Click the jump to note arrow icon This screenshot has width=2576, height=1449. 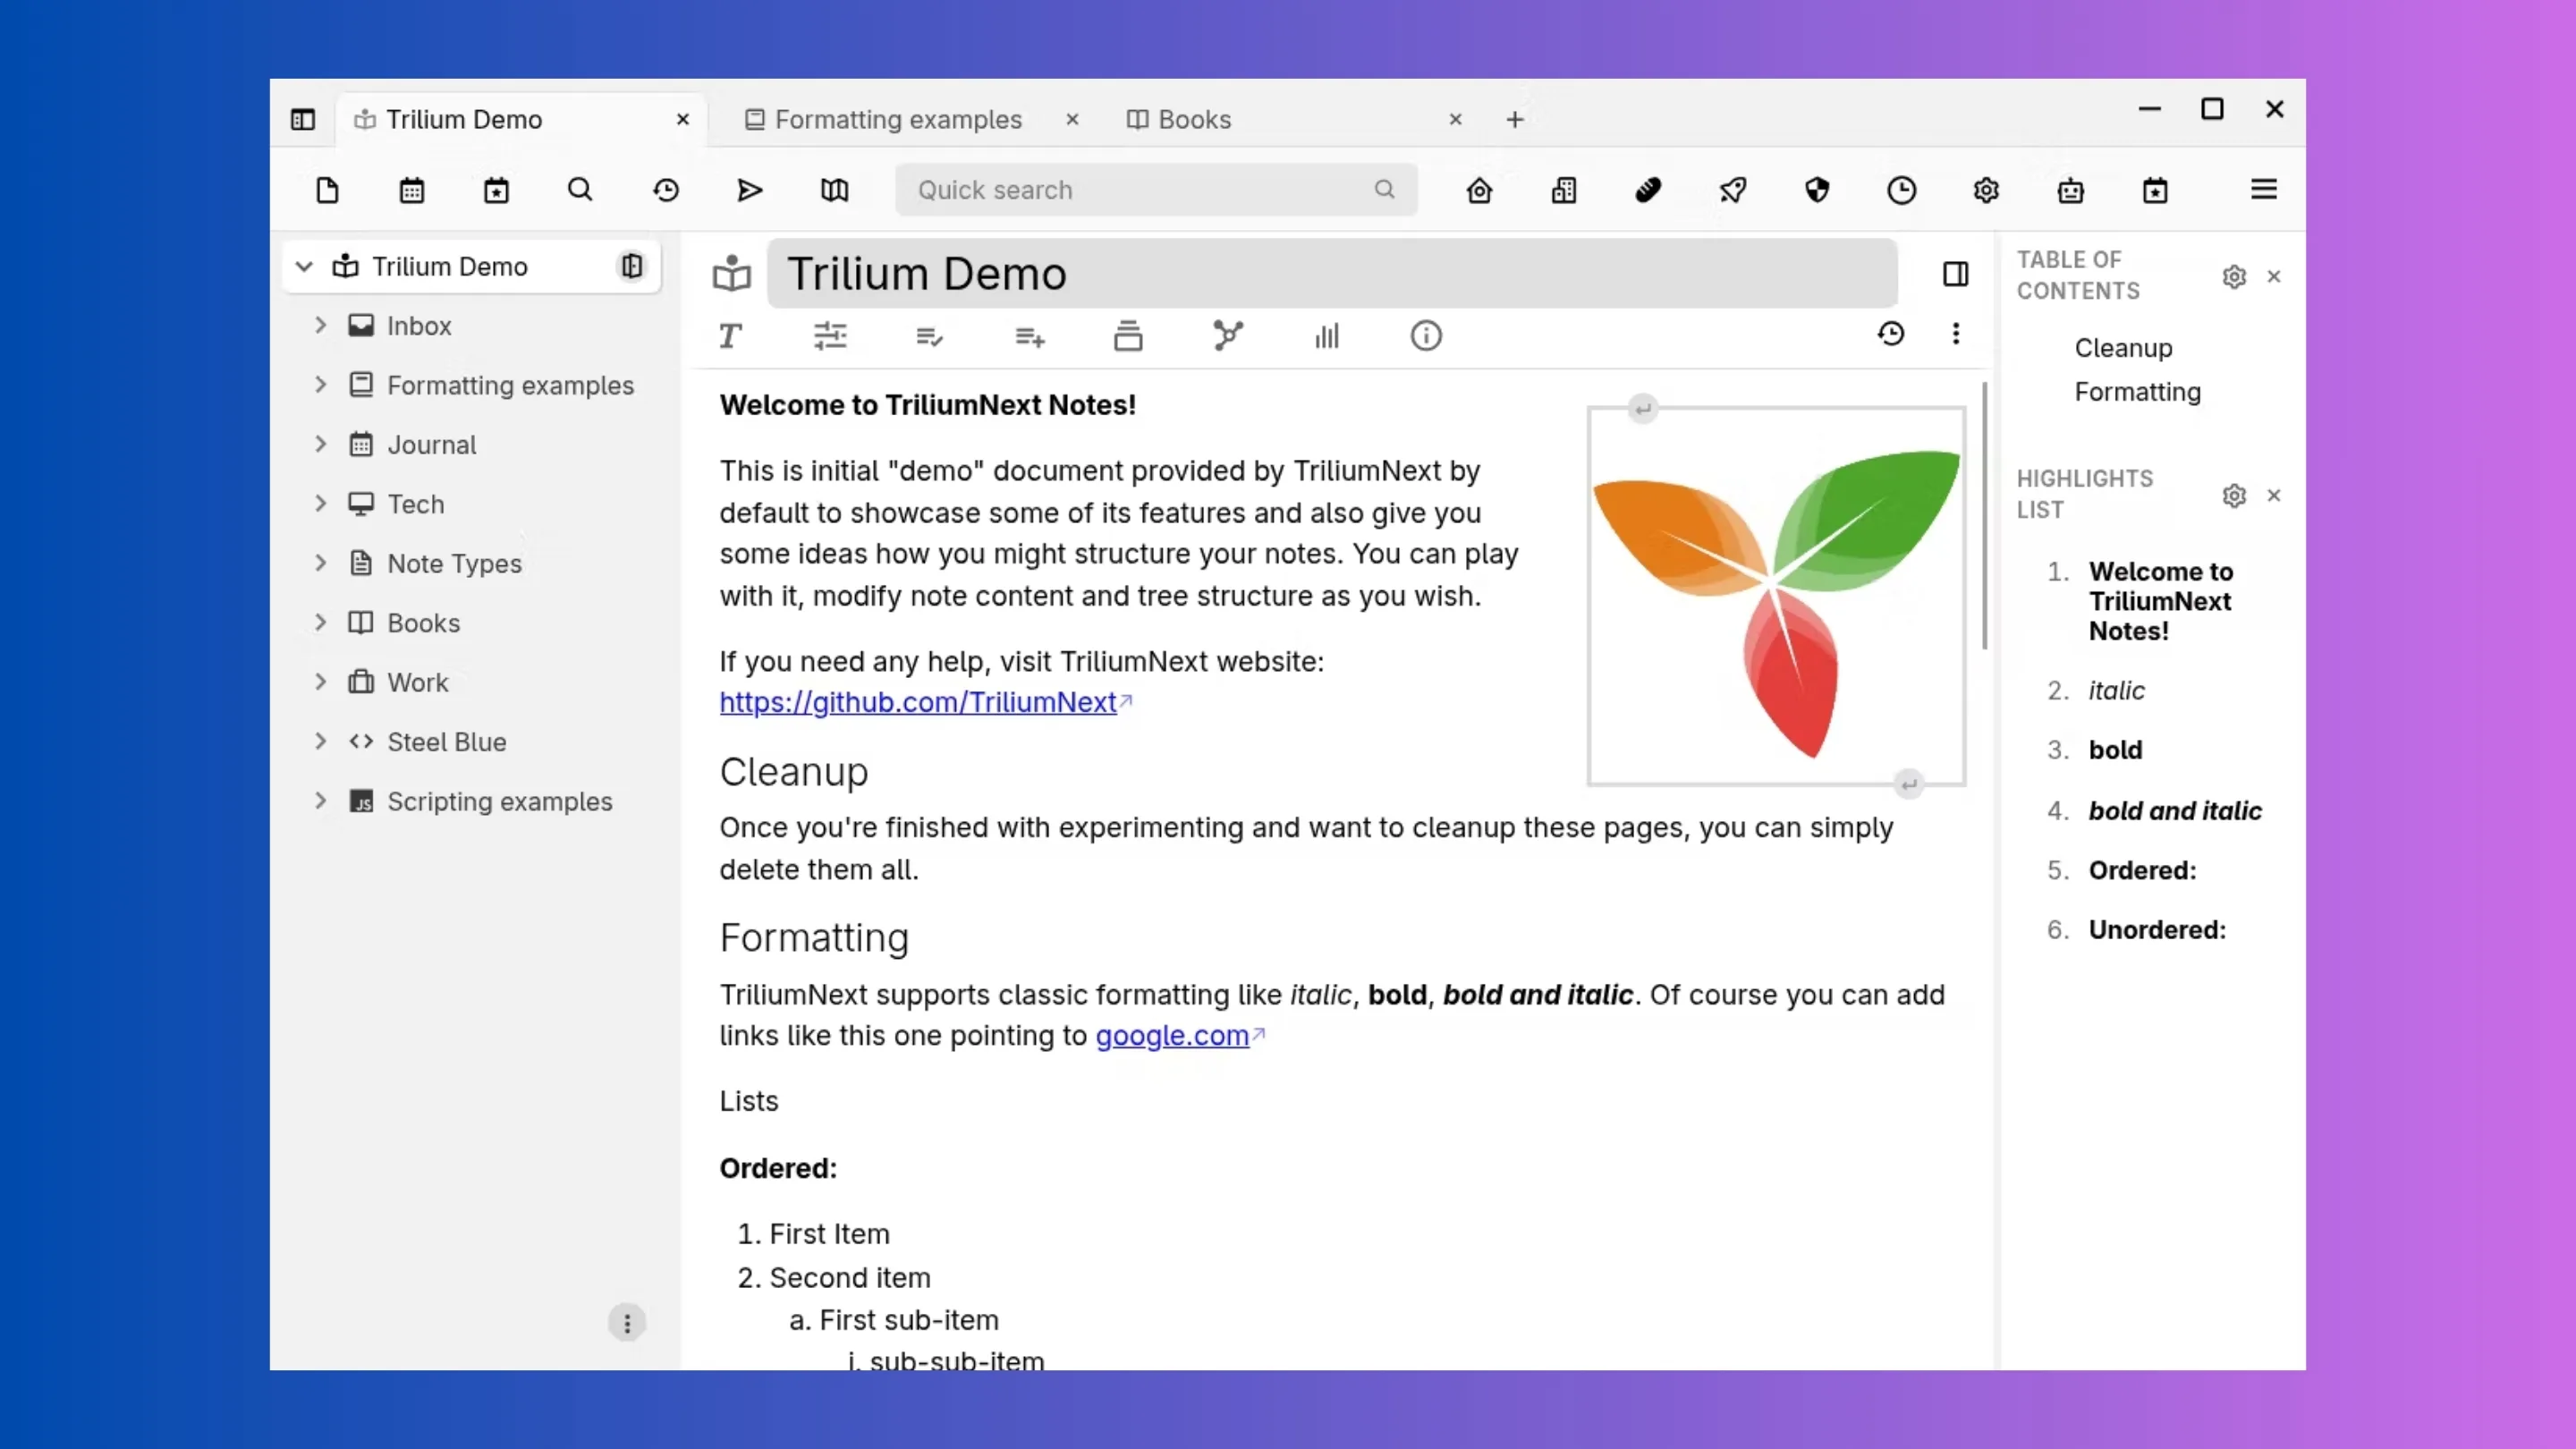[x=749, y=190]
